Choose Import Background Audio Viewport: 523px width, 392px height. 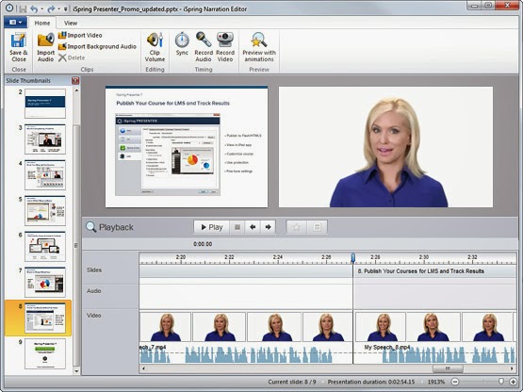[x=97, y=46]
